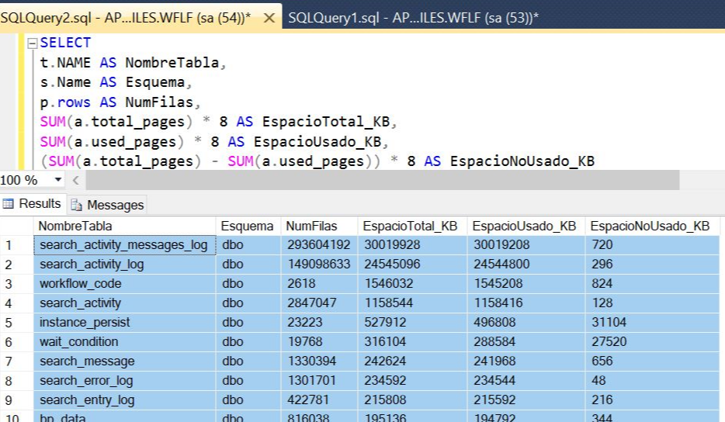Viewport: 725px width, 422px height.
Task: Click the wait_condition cell
Action: coord(124,342)
